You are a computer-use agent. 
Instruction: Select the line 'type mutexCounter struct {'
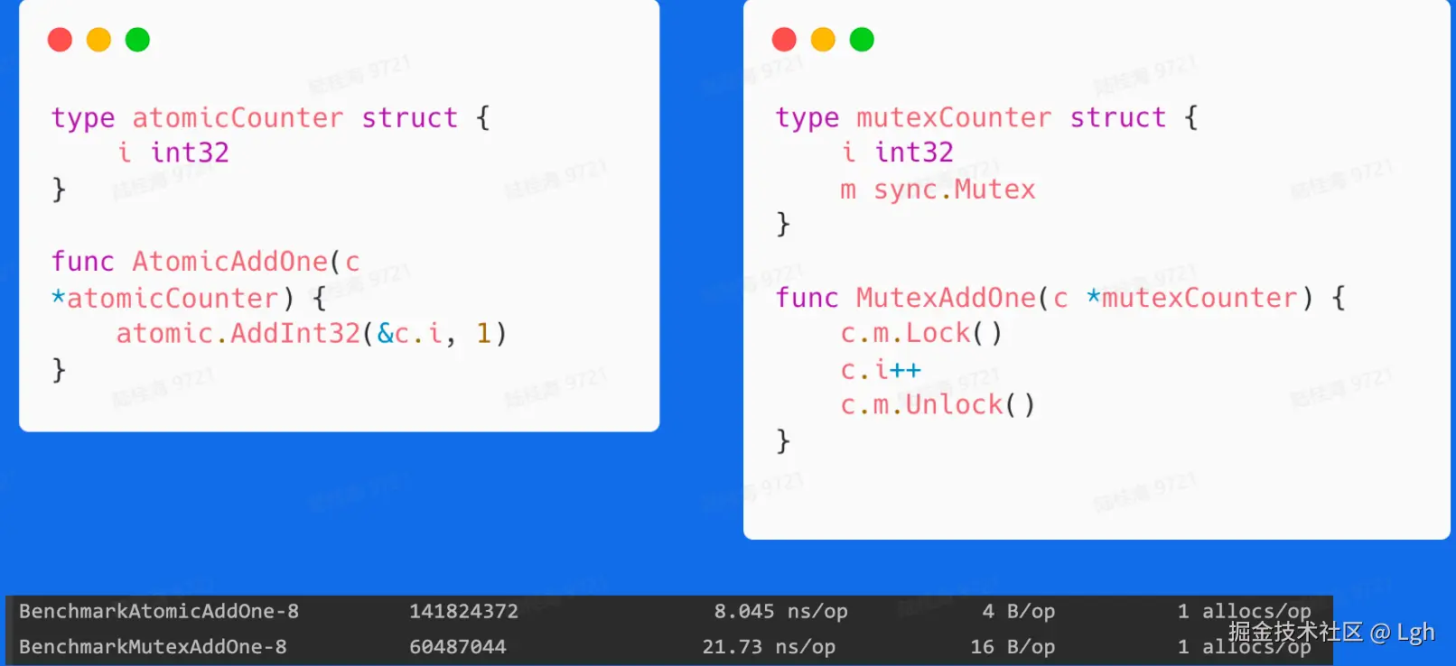(x=987, y=118)
